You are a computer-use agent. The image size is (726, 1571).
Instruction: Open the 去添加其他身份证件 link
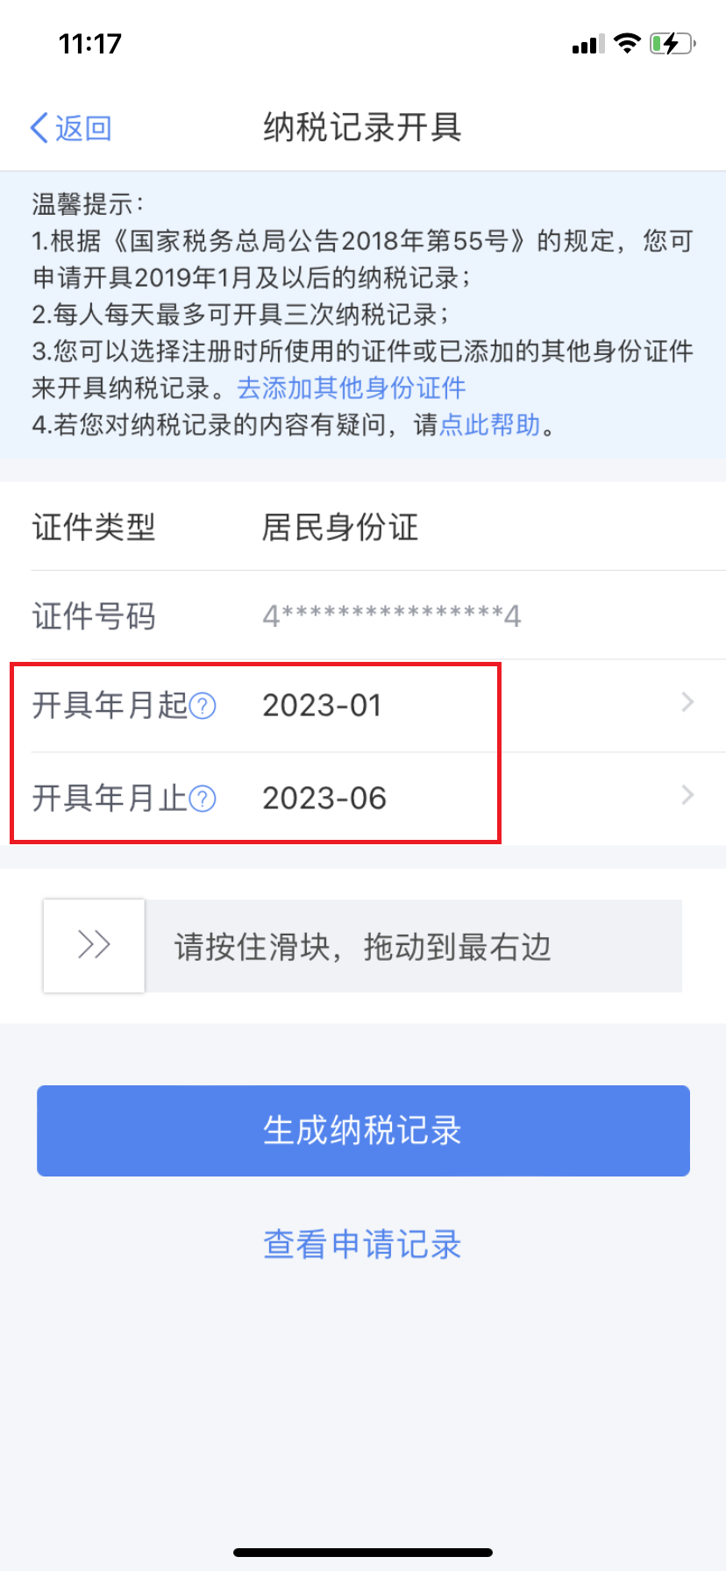352,388
